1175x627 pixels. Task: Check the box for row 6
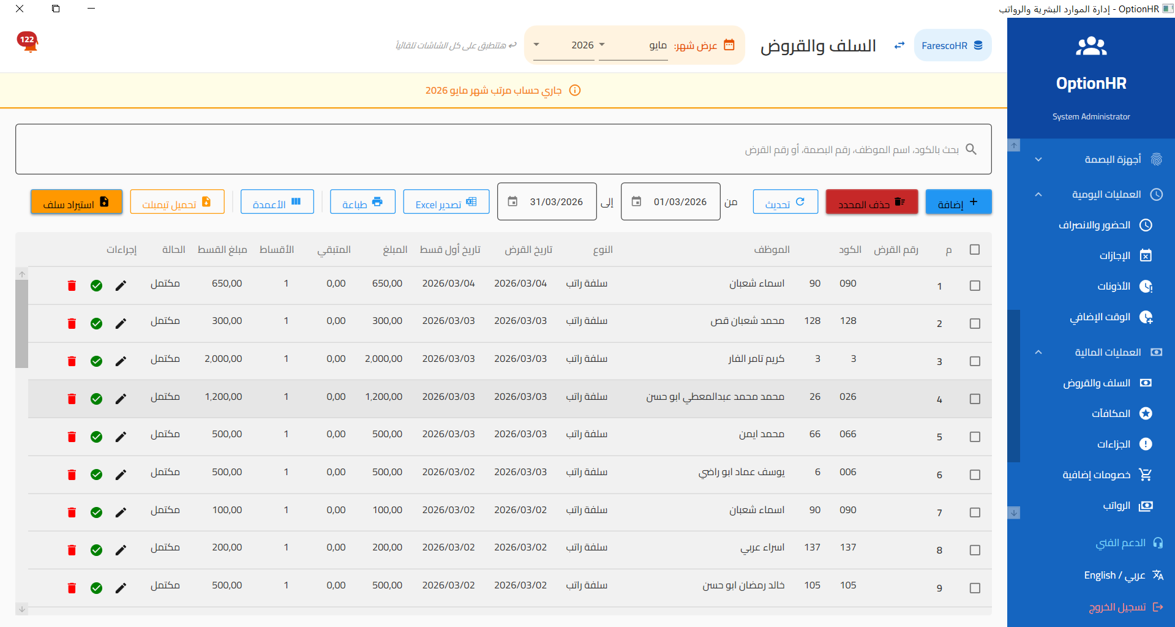pyautogui.click(x=975, y=475)
